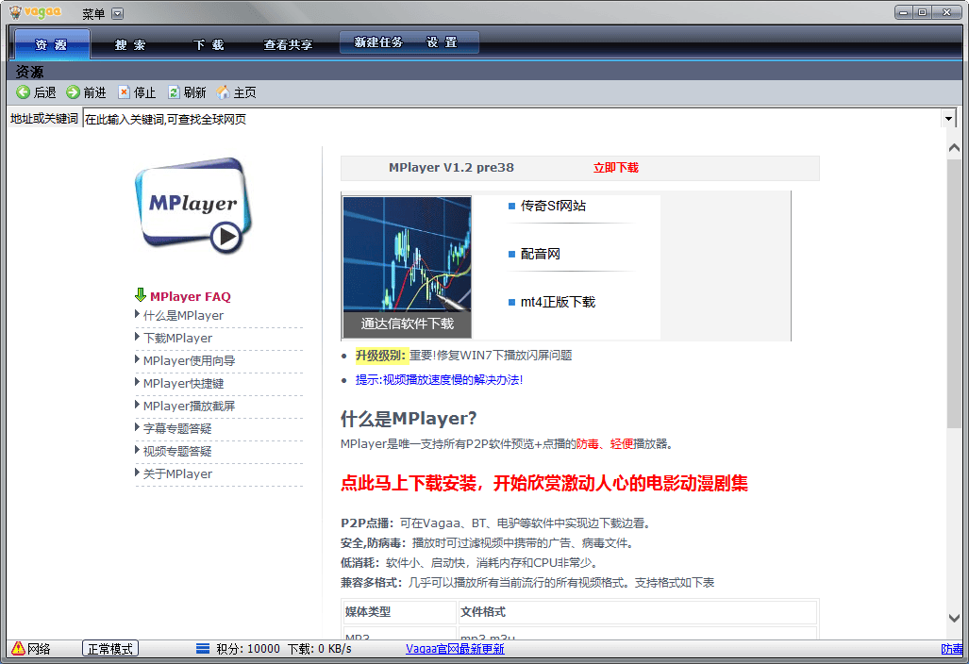Expand MPlayer播放截屏 triangle
The image size is (969, 664).
[x=137, y=405]
